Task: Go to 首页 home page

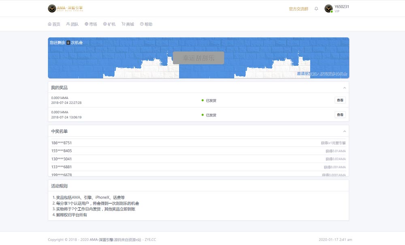Action: coord(54,24)
